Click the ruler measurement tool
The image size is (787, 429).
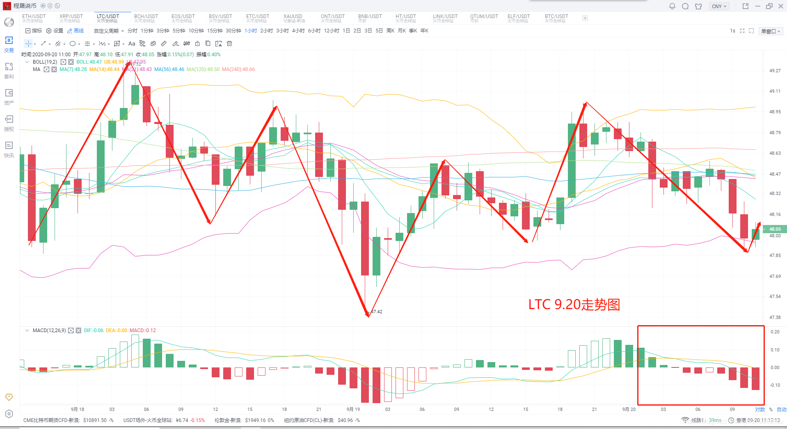(x=164, y=44)
